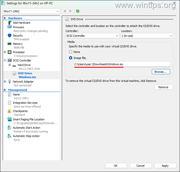Click OK to save settings
Viewport: 180px width, 172px height.
pos(116,166)
